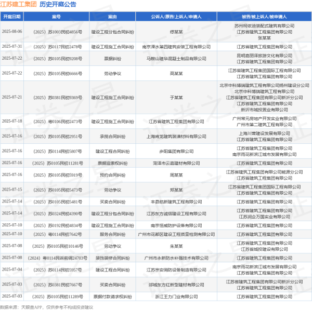This screenshot has height=310, width=312.
Task: Click the 数据来源 天眼查APP footer note
Action: 47,307
